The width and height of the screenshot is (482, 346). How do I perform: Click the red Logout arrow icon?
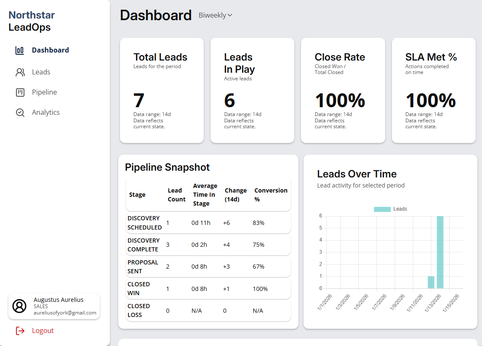click(x=20, y=330)
